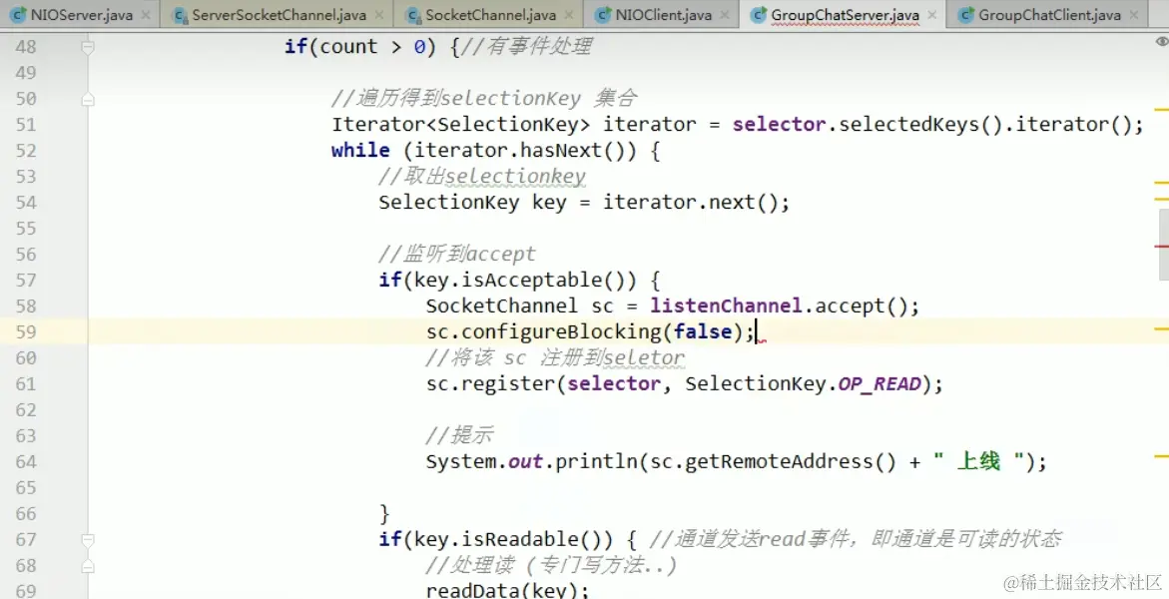This screenshot has width=1169, height=599.
Task: Switch to the GroupChatClient.java tab
Action: (1049, 14)
